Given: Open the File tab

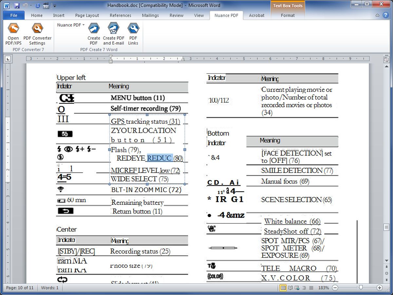Looking at the screenshot, I should [x=14, y=15].
